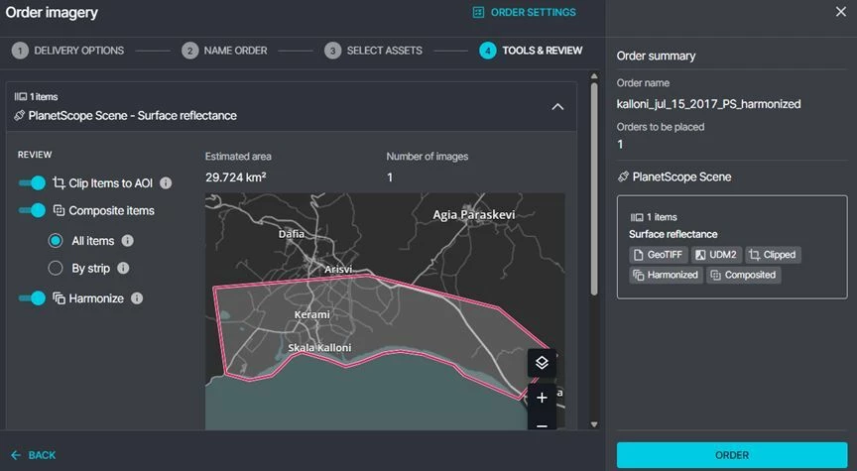
Task: Go to step 3 Select Assets
Action: pyautogui.click(x=373, y=51)
